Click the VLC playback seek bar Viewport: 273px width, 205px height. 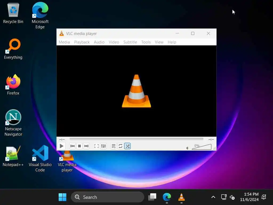pos(136,139)
